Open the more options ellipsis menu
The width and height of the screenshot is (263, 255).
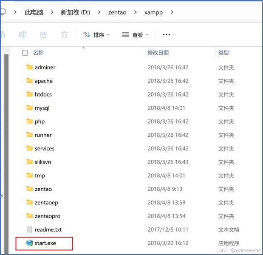tap(167, 35)
